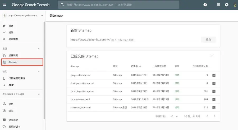Click the feedback icon next to 提交意見

pyautogui.click(x=4, y=120)
